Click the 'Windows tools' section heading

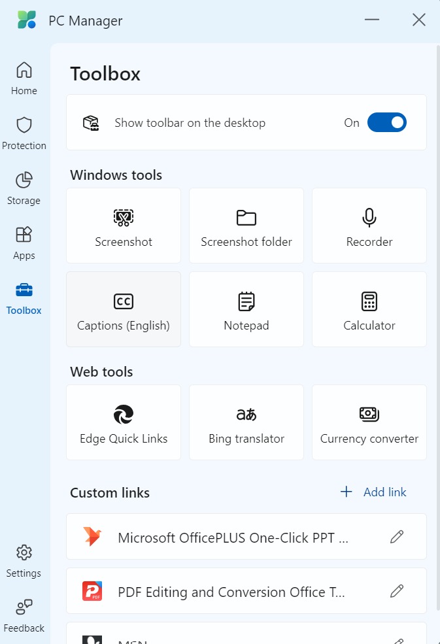coord(116,175)
